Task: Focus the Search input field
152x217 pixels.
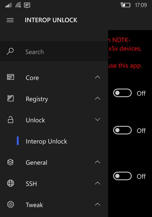Action: click(x=54, y=52)
